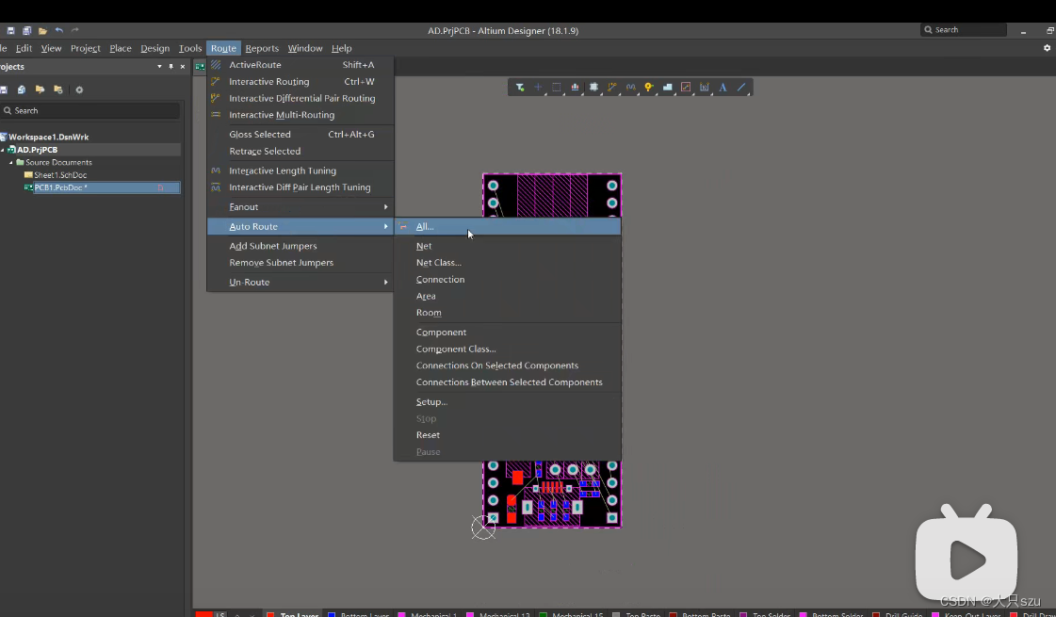This screenshot has width=1056, height=617.
Task: Select the rectangle selection tool in PCB toolbar
Action: [x=557, y=87]
